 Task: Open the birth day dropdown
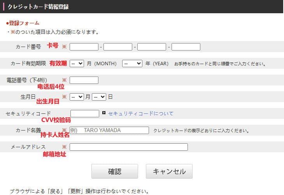coord(99,97)
